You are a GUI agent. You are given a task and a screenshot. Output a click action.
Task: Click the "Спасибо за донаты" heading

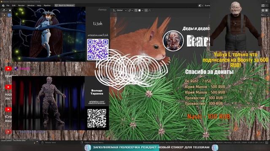tap(209, 72)
